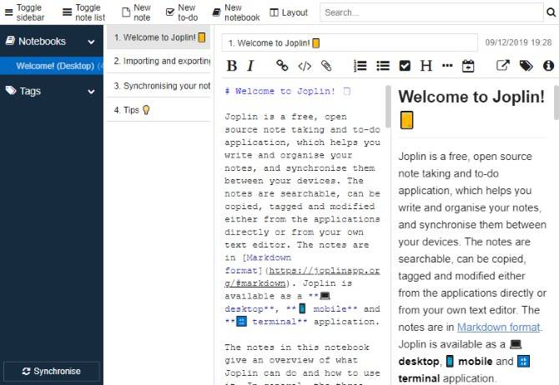This screenshot has height=385, width=559.
Task: Insert date time with calendar icon
Action: click(x=468, y=66)
